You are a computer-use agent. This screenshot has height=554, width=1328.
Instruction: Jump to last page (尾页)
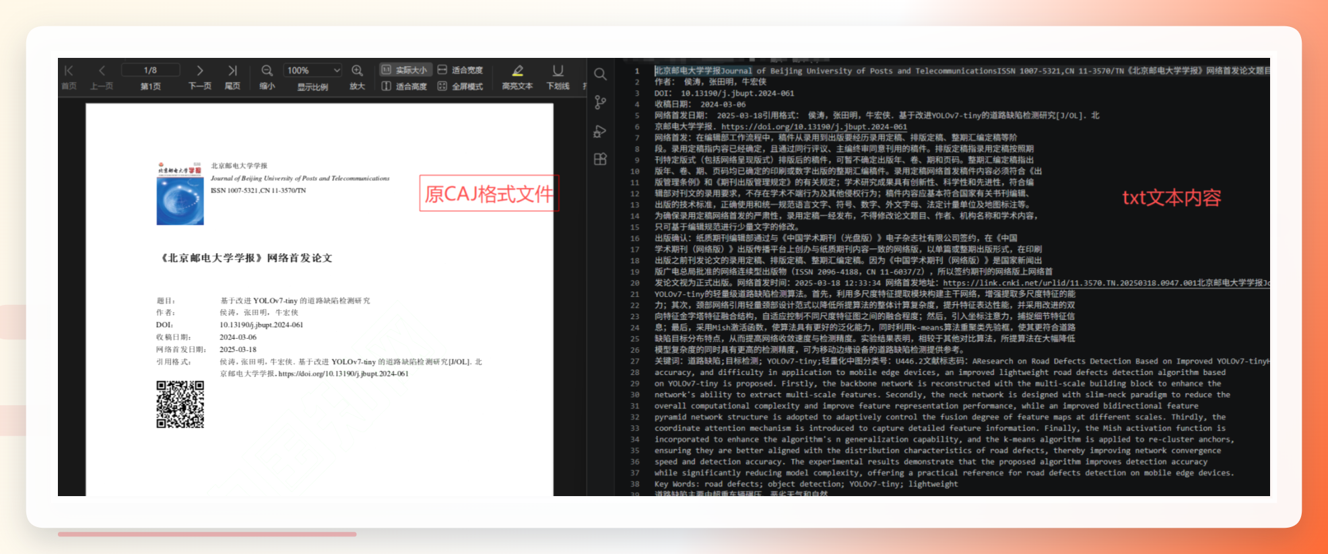coord(232,77)
